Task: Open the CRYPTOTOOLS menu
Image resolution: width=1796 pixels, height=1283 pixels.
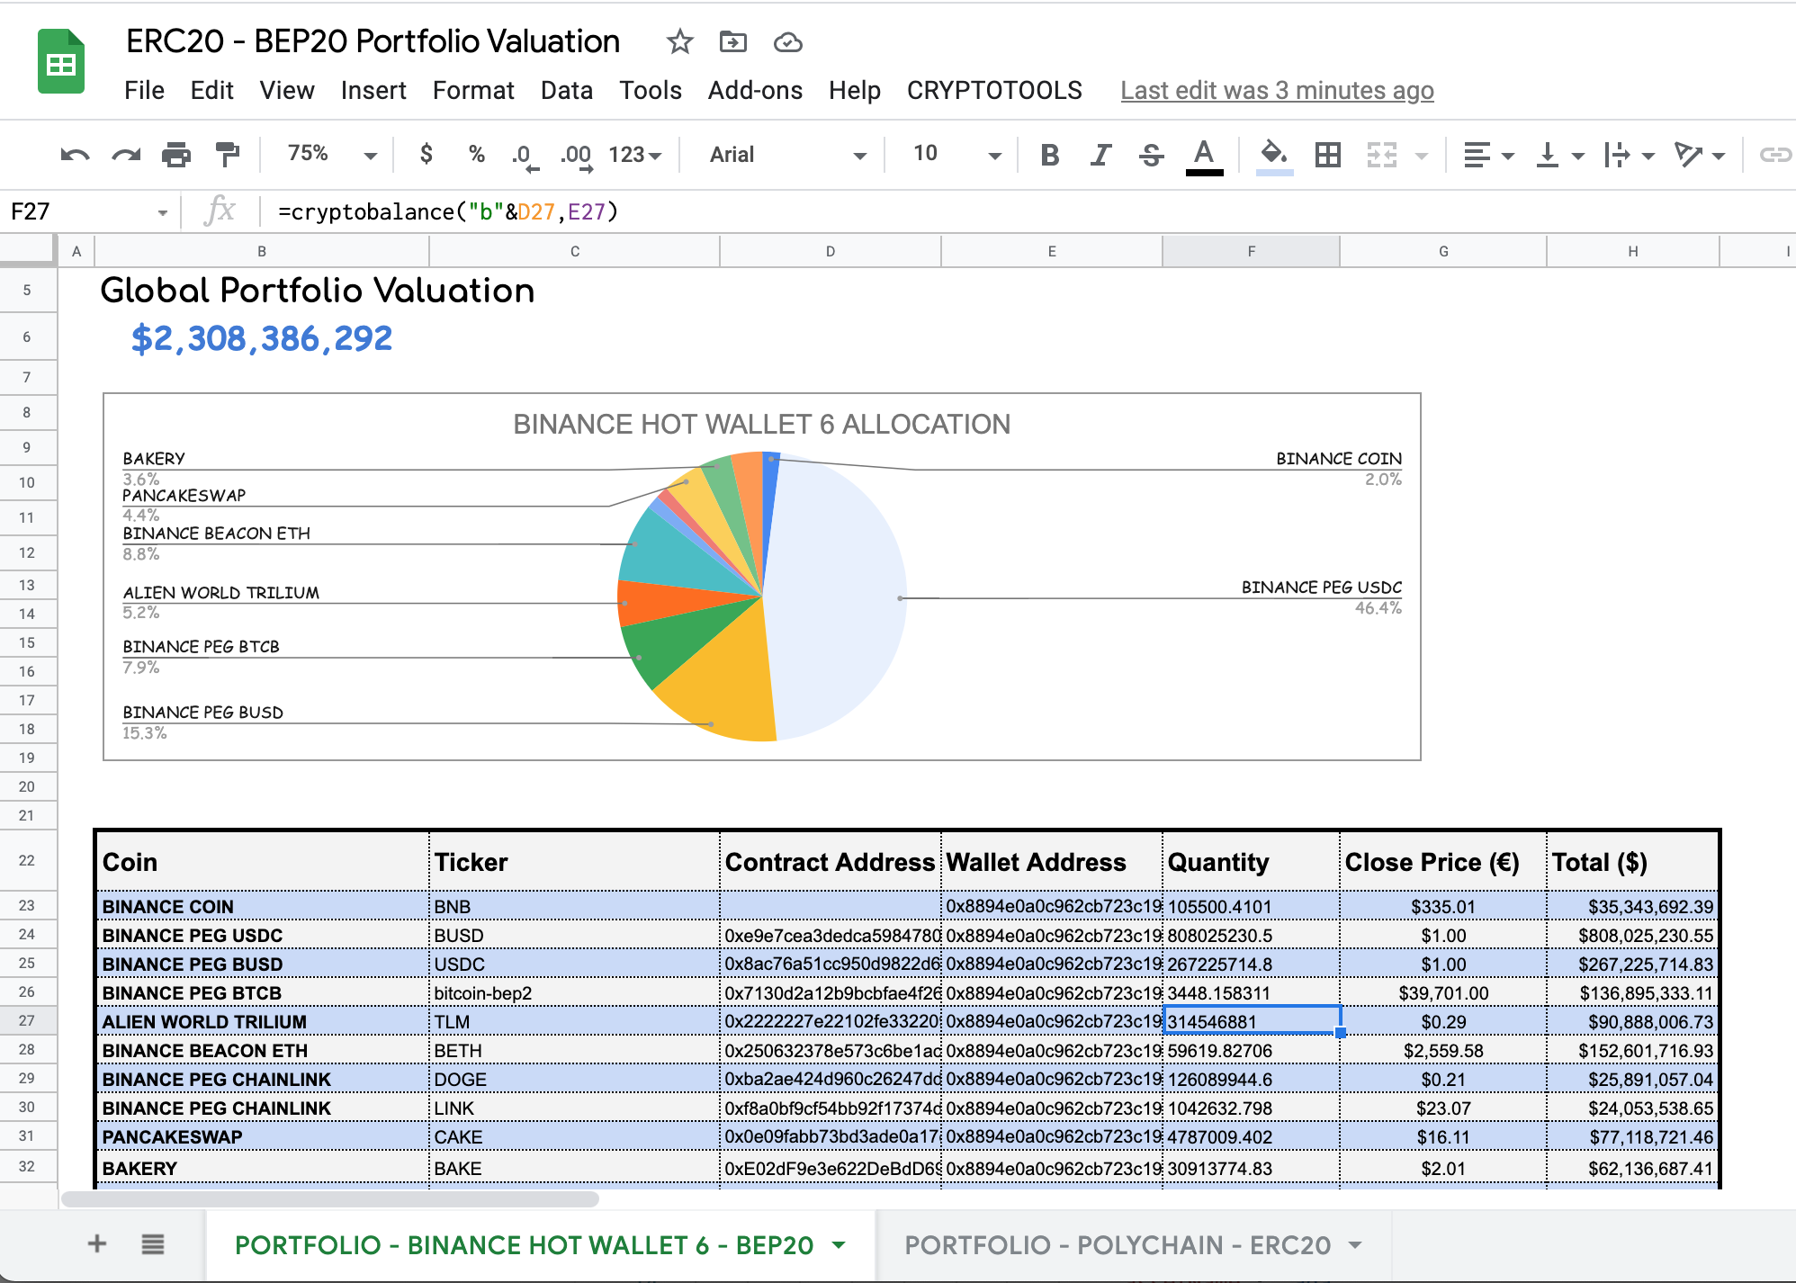Action: click(993, 90)
